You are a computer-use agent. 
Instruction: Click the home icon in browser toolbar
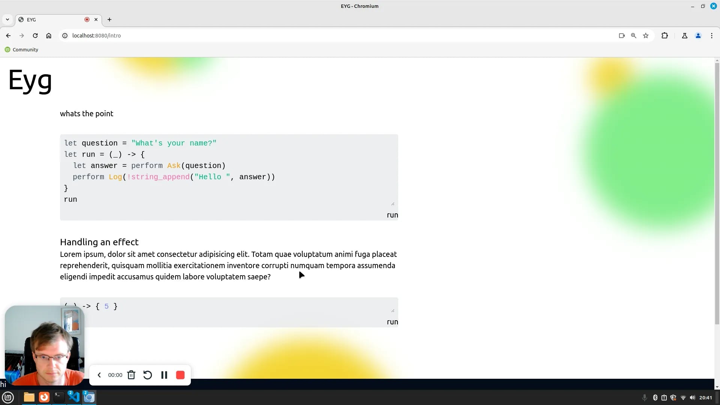(x=49, y=36)
